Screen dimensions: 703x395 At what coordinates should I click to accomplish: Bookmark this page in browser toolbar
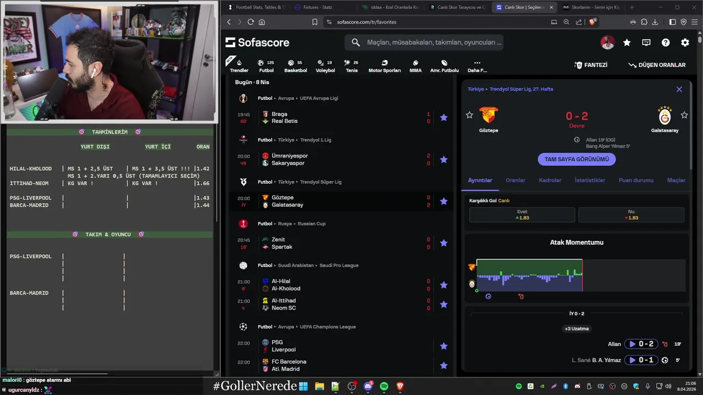tap(315, 22)
